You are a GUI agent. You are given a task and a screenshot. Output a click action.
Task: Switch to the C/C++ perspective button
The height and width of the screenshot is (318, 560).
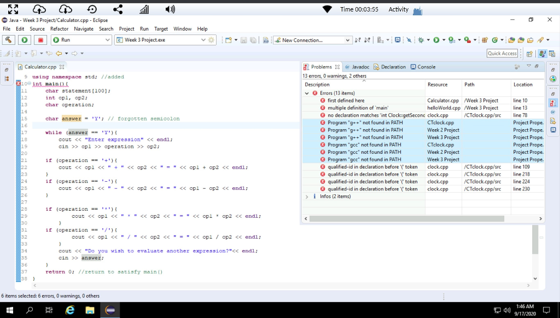[x=552, y=54]
